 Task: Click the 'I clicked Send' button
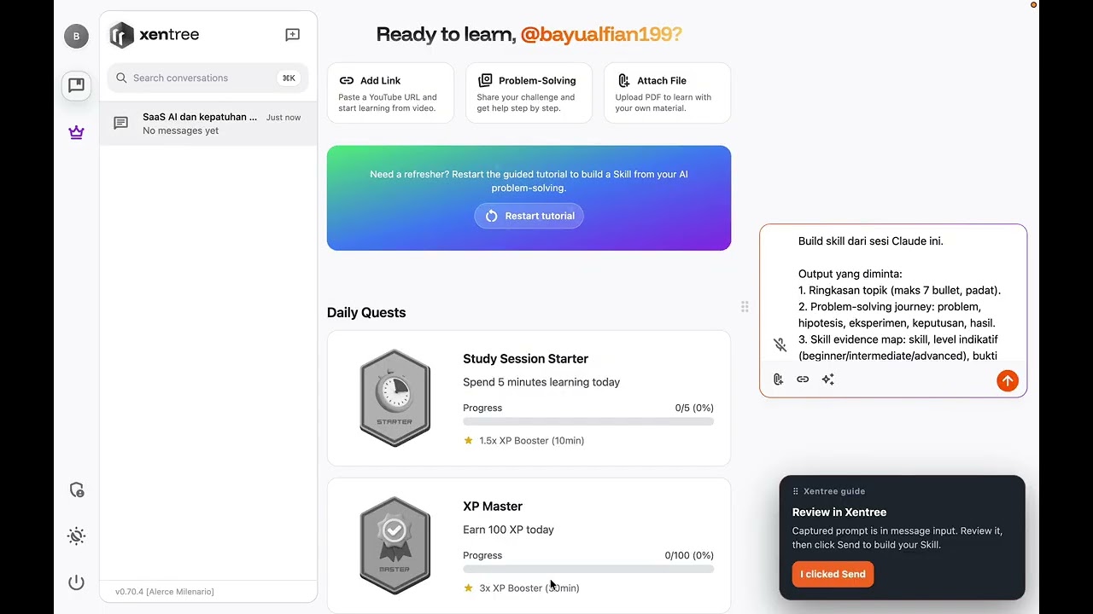(x=833, y=574)
